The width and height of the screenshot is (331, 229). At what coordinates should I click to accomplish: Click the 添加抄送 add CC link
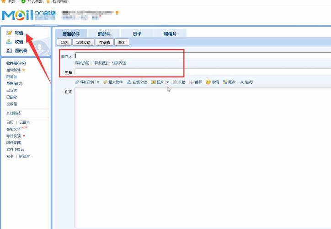coord(82,63)
